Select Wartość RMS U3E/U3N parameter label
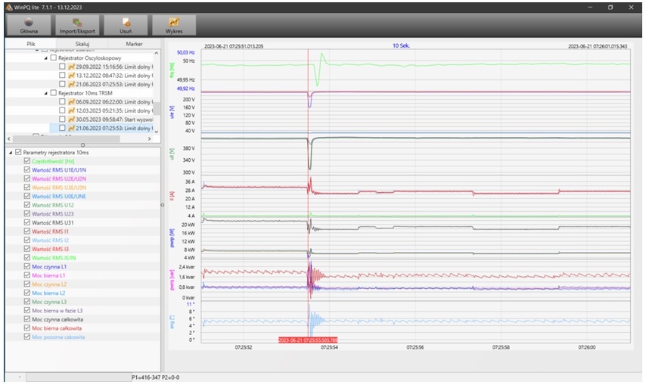This screenshot has height=385, width=646. (59, 188)
